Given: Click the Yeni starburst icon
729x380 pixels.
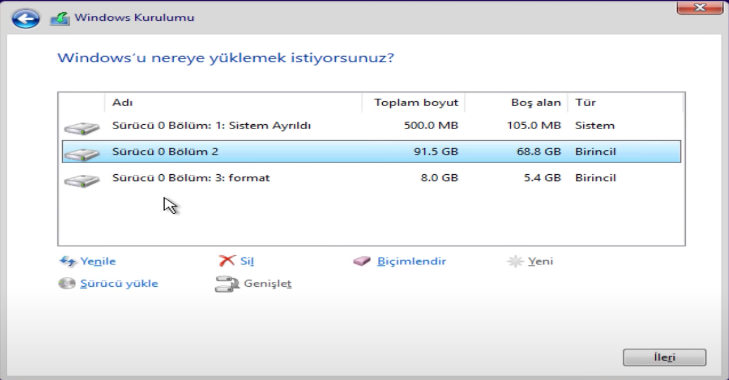Looking at the screenshot, I should click(515, 262).
